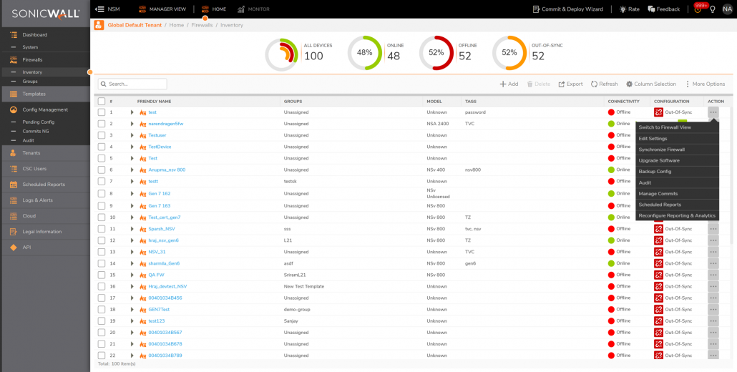737x372 pixels.
Task: Click the lightbulb tips icon
Action: click(712, 9)
